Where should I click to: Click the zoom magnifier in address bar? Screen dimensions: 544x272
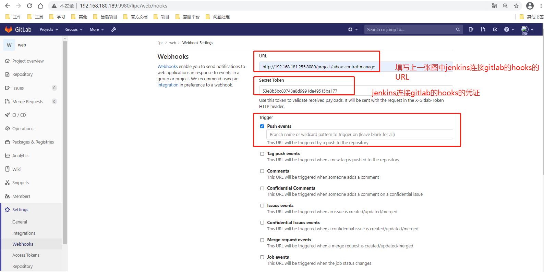(x=505, y=6)
